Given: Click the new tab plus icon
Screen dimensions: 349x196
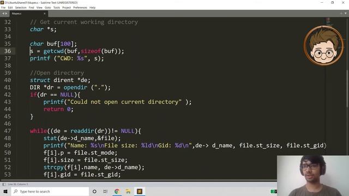Looking at the screenshot, I should pos(341,14).
